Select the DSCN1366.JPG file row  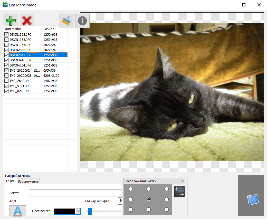tap(35, 45)
